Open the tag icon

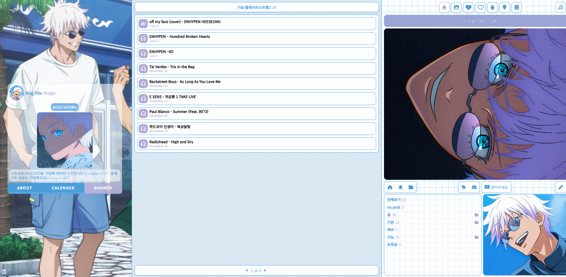click(464, 187)
